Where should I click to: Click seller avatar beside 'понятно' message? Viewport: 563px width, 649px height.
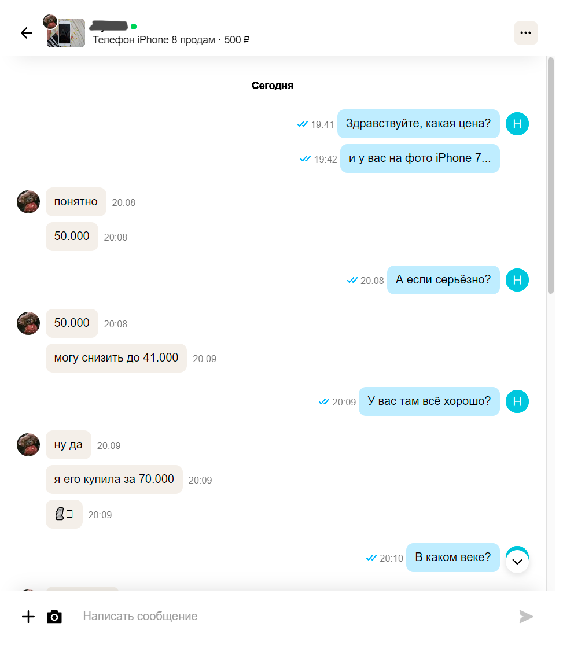(28, 202)
